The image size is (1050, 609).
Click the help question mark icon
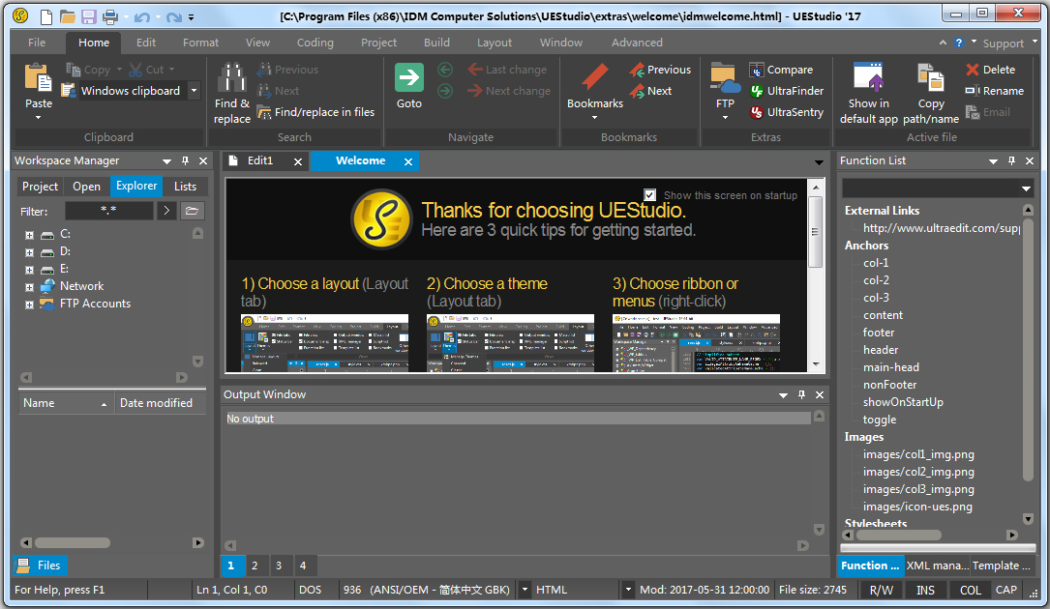pyautogui.click(x=959, y=43)
